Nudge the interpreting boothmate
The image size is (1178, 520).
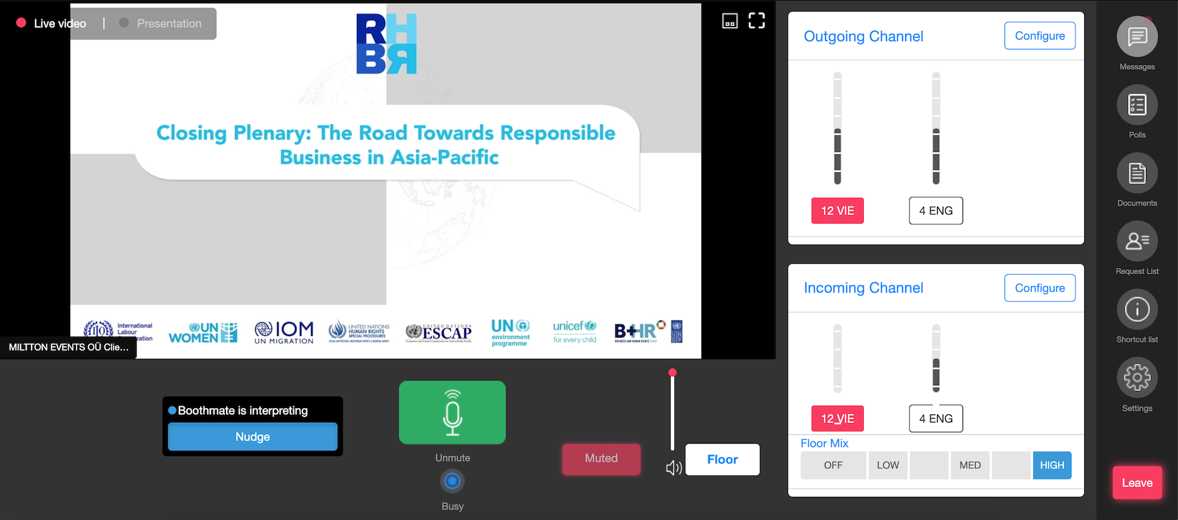pos(253,437)
